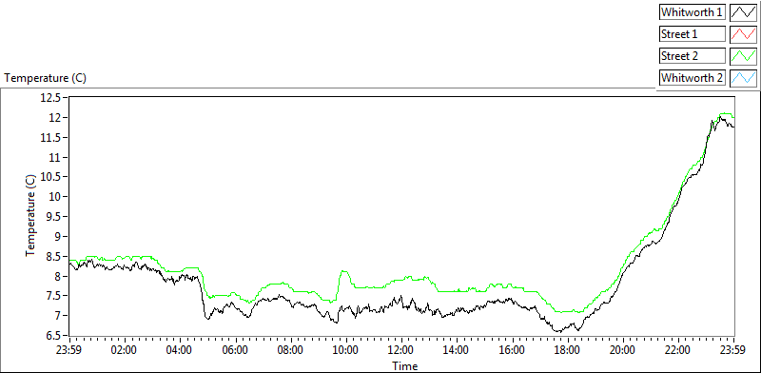Click the 18:00 time tick label
This screenshot has width=761, height=373.
568,350
